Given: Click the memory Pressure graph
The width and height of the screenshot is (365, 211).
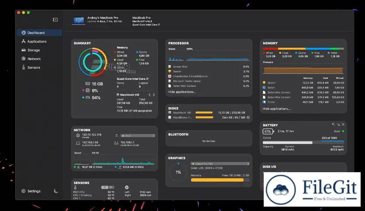Looking at the screenshot, I should coord(303,70).
